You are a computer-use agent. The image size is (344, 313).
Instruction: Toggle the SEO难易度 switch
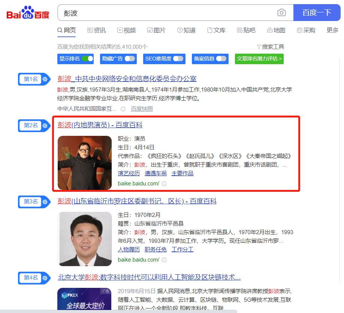178,59
